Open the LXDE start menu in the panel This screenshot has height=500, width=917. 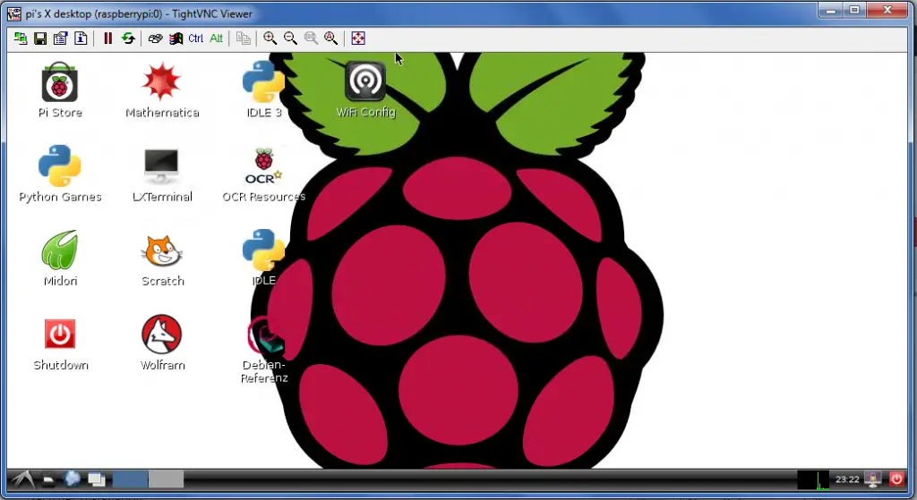22,479
